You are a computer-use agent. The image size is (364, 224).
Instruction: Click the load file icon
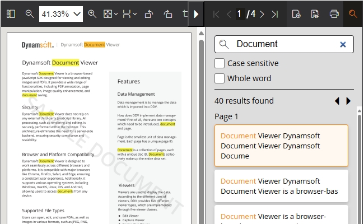click(x=296, y=14)
